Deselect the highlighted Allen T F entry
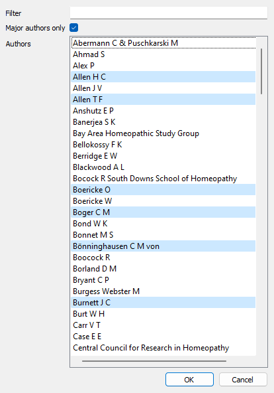Viewport: 274px width, 393px height. tap(163, 100)
